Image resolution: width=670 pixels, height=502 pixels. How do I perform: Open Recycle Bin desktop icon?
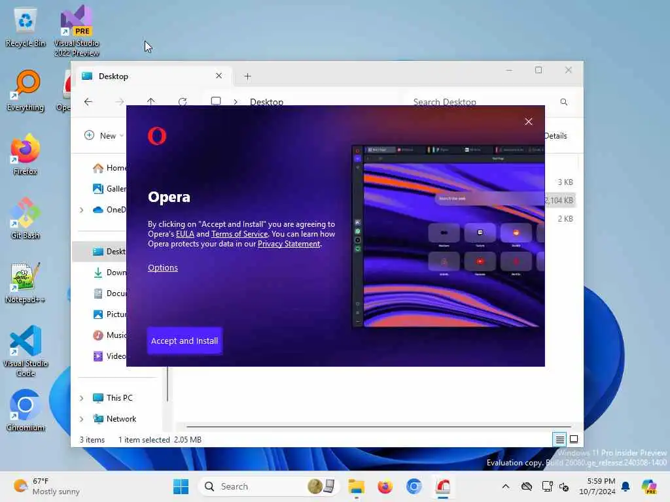click(26, 28)
